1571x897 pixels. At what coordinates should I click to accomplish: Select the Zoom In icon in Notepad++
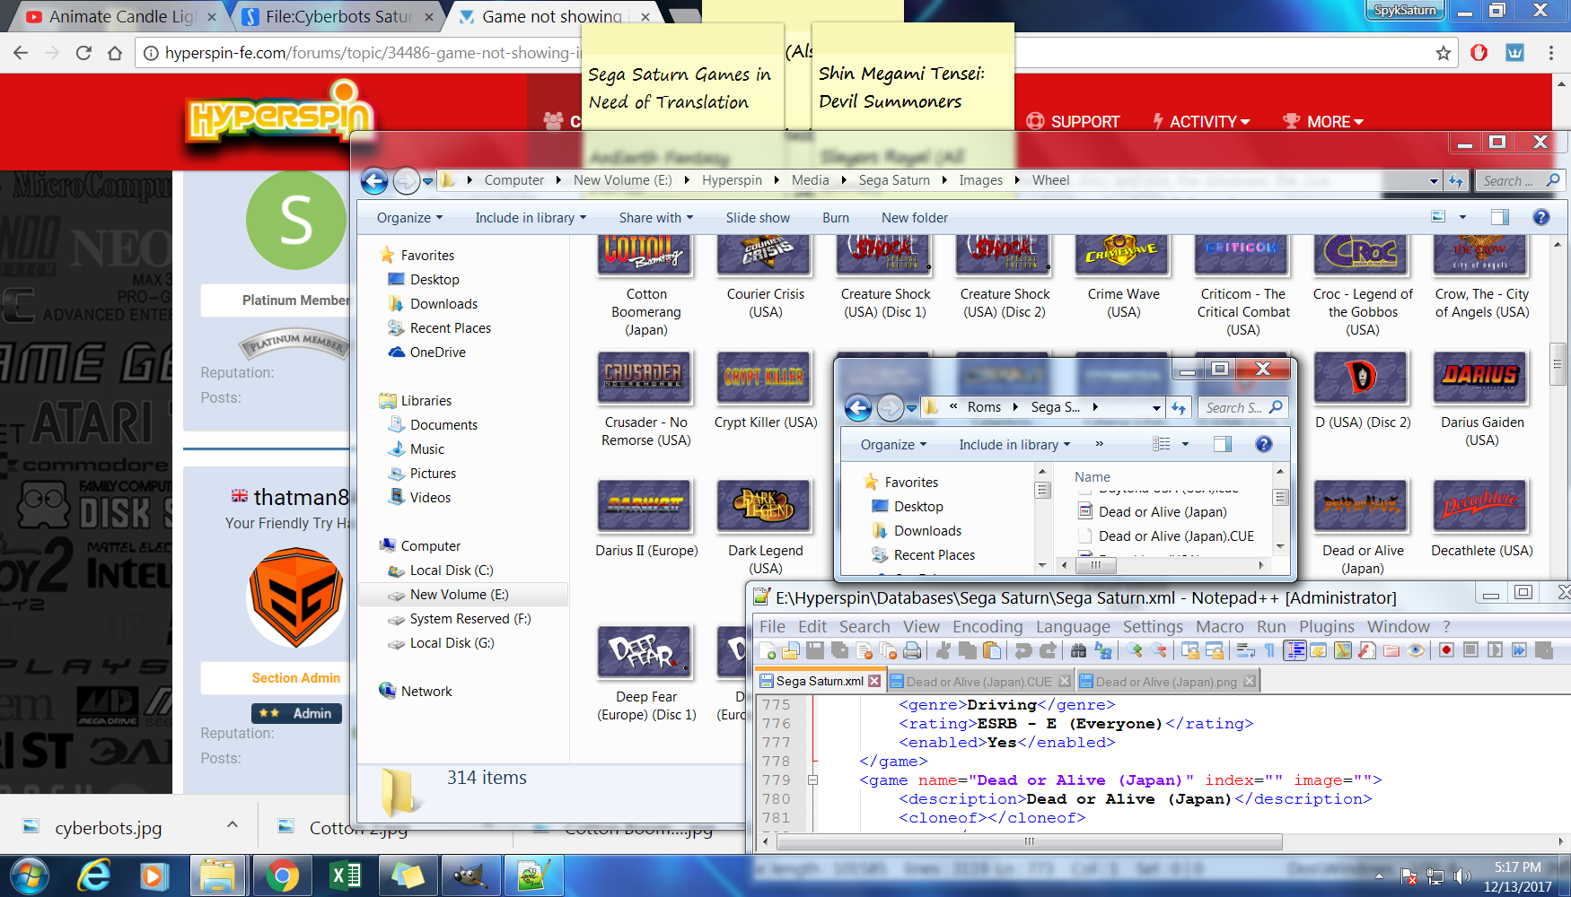pyautogui.click(x=1135, y=650)
